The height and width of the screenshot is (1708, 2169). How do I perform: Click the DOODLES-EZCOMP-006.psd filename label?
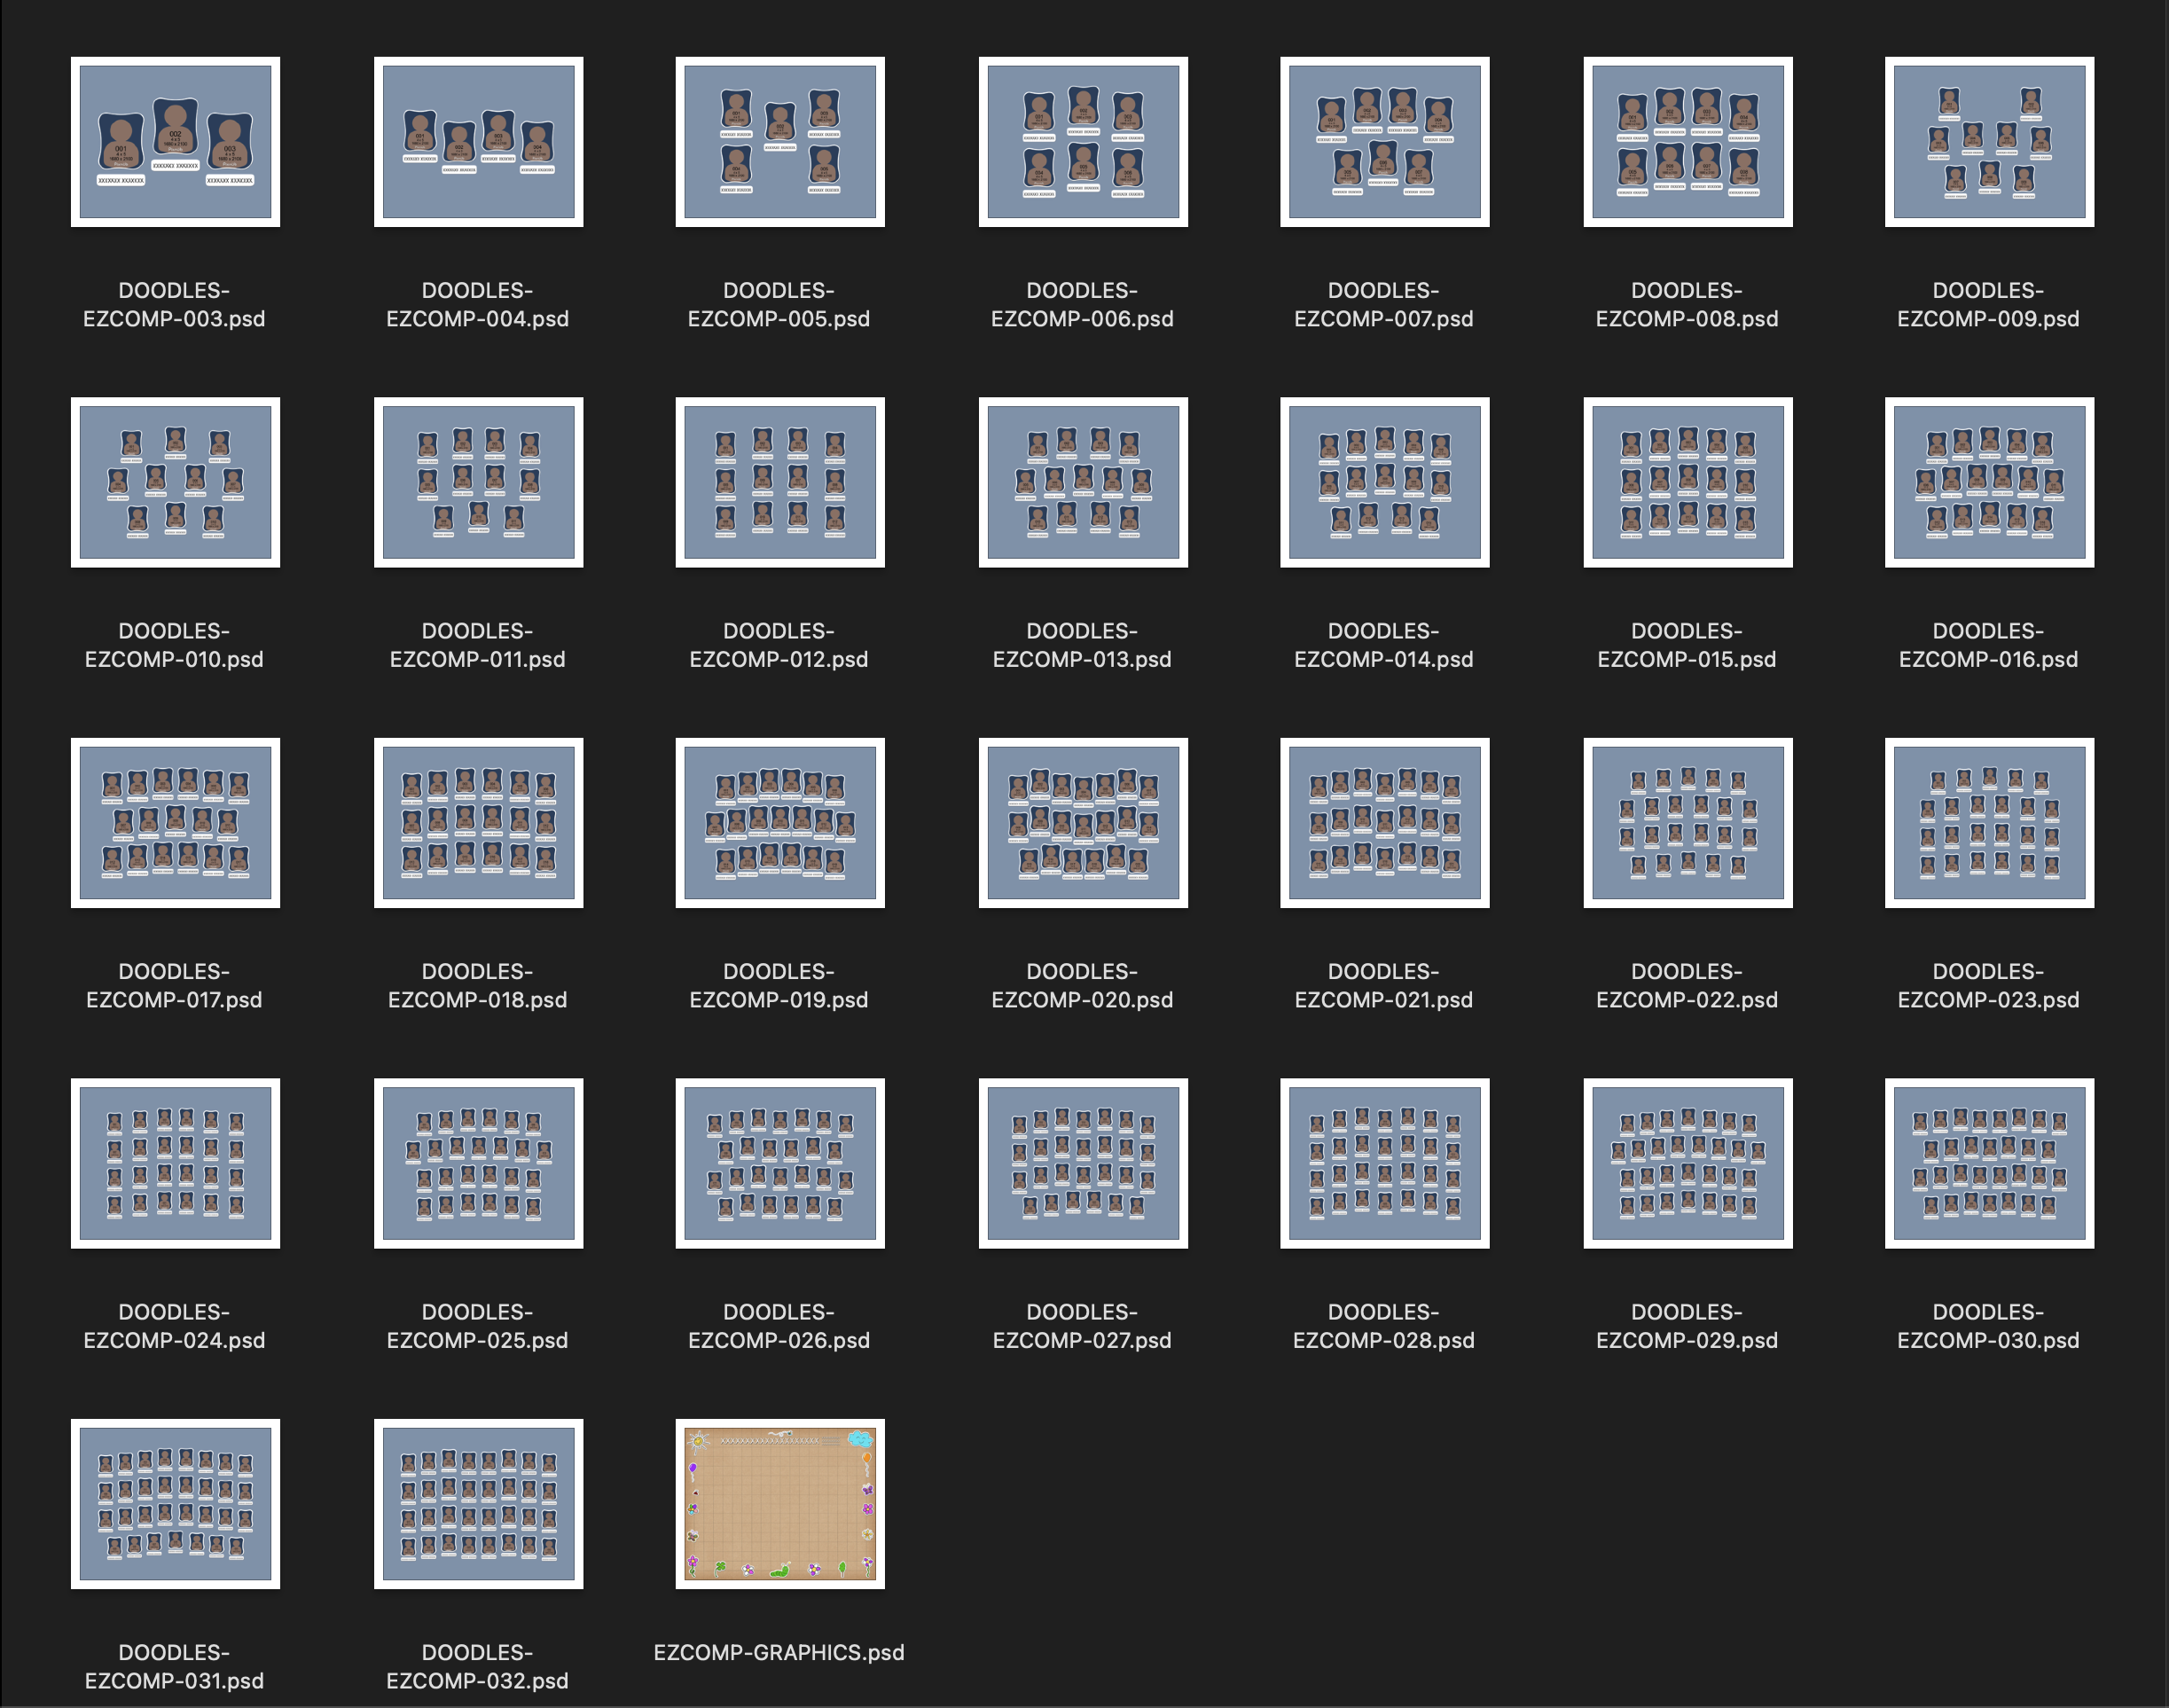(x=1082, y=304)
